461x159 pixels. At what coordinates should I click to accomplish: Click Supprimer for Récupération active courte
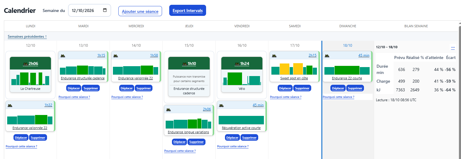click(249, 138)
